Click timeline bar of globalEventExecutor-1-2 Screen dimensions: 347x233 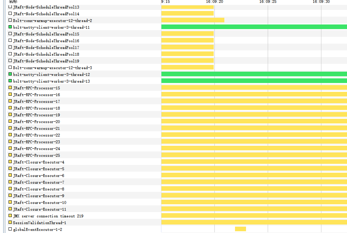click(x=240, y=229)
